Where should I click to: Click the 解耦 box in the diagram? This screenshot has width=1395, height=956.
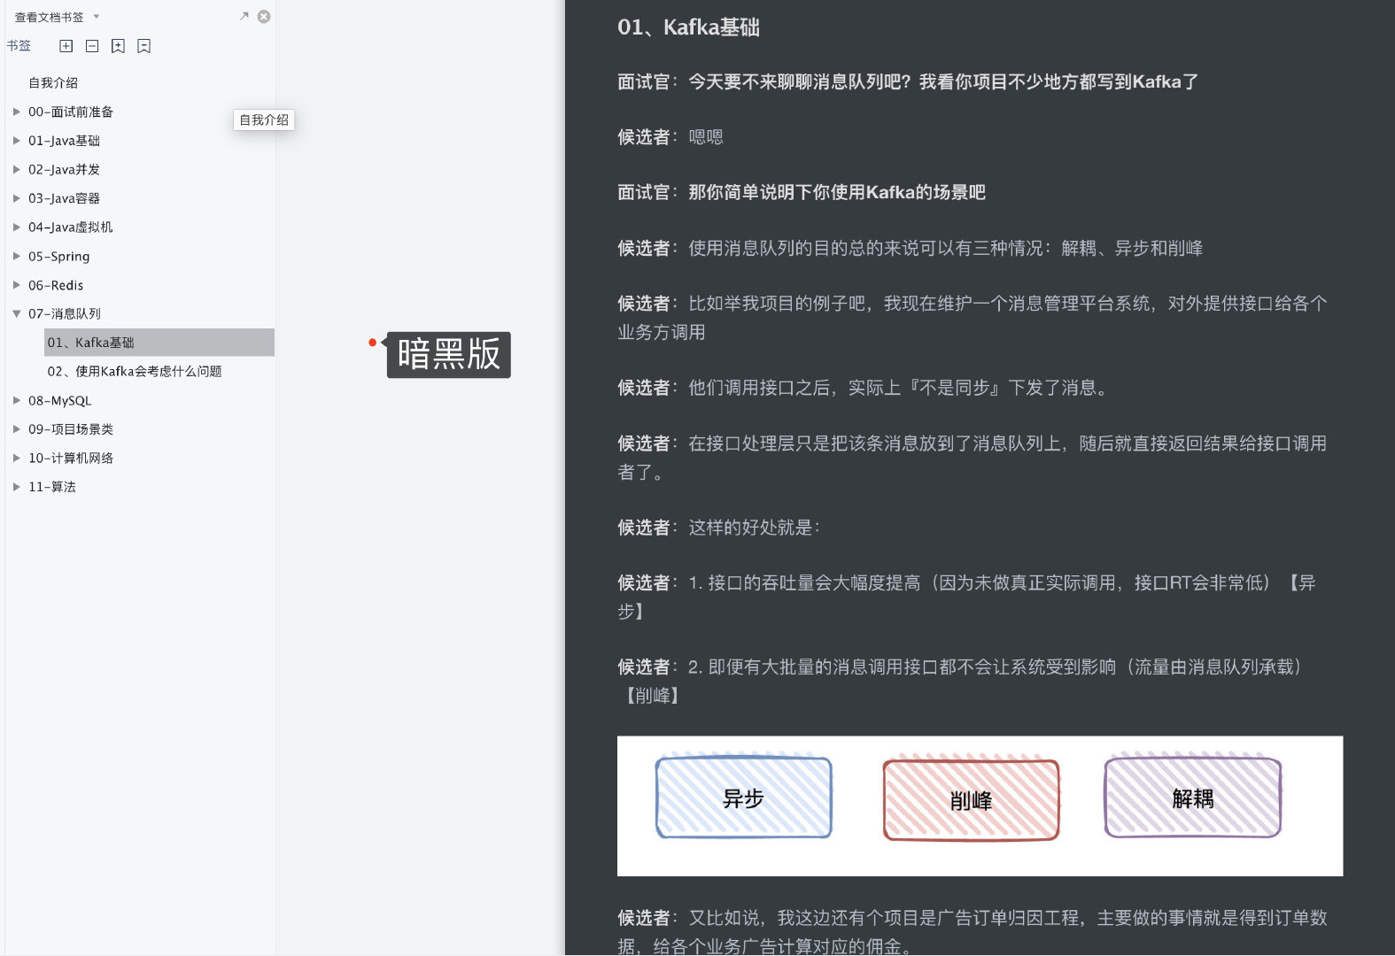1192,798
